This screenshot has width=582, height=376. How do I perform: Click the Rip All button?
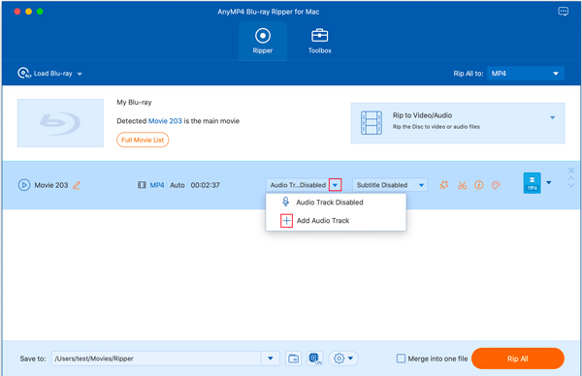518,359
